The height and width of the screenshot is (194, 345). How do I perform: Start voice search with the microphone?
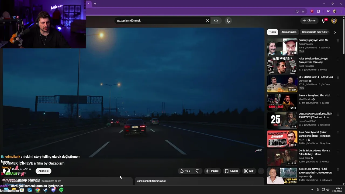pos(228,21)
